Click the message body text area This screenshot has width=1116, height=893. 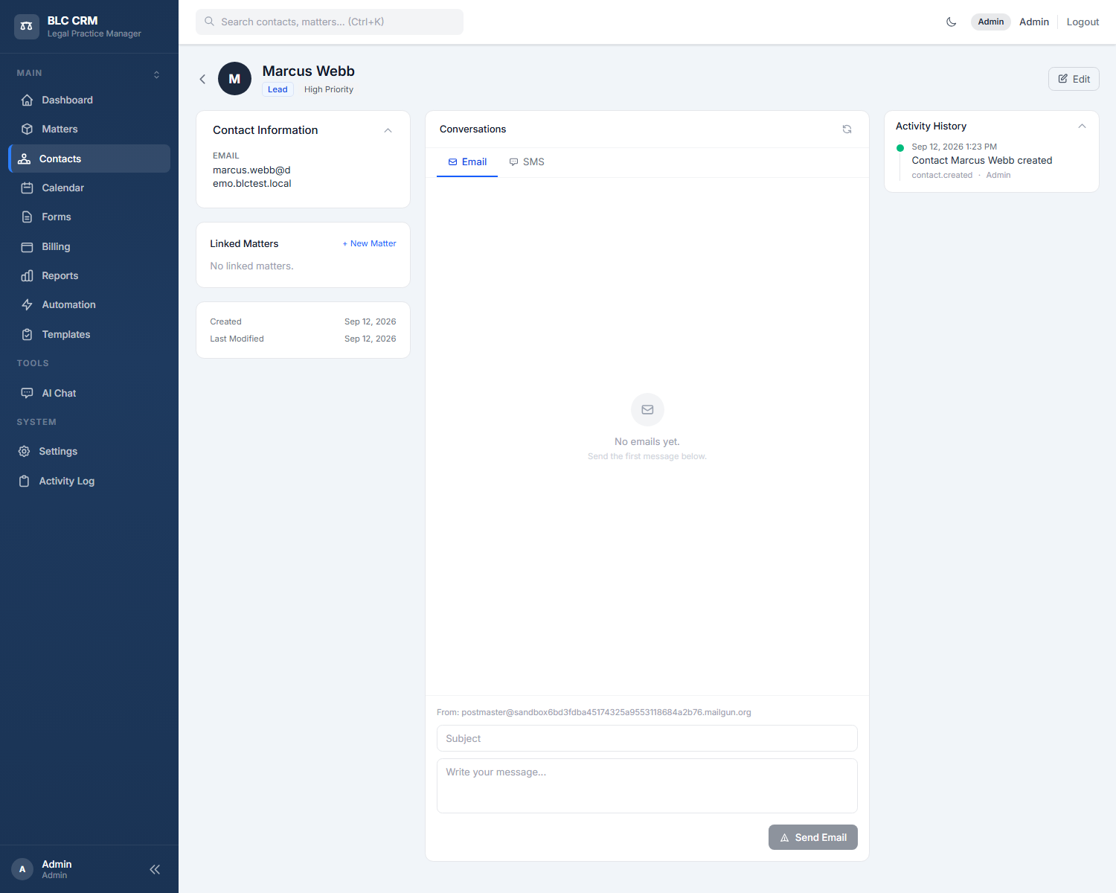[647, 786]
